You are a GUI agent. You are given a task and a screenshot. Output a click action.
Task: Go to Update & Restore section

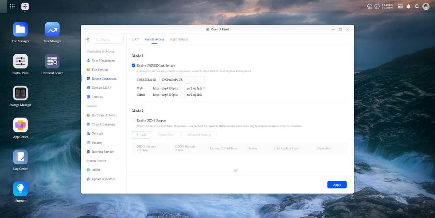click(103, 179)
